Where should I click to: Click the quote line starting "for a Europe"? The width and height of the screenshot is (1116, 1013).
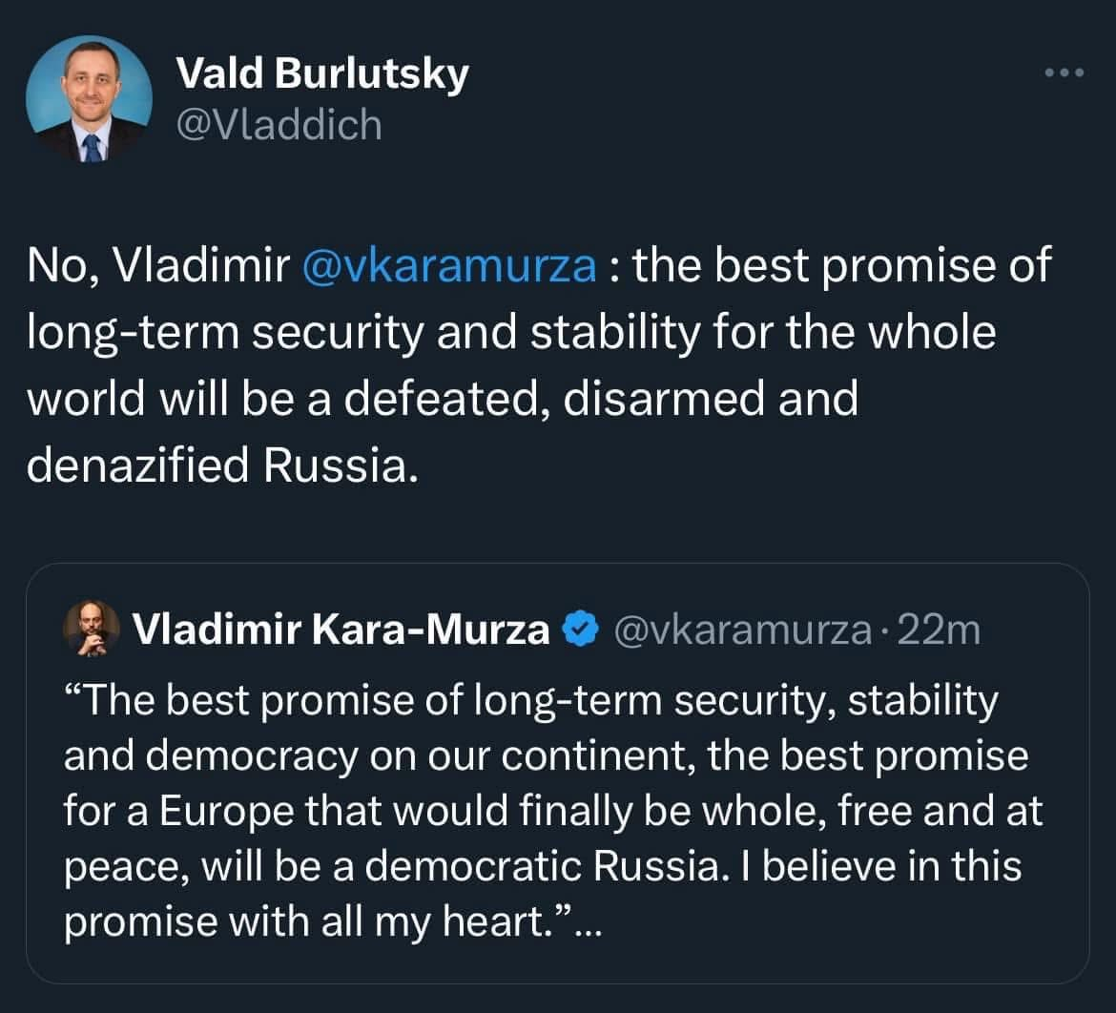[553, 812]
